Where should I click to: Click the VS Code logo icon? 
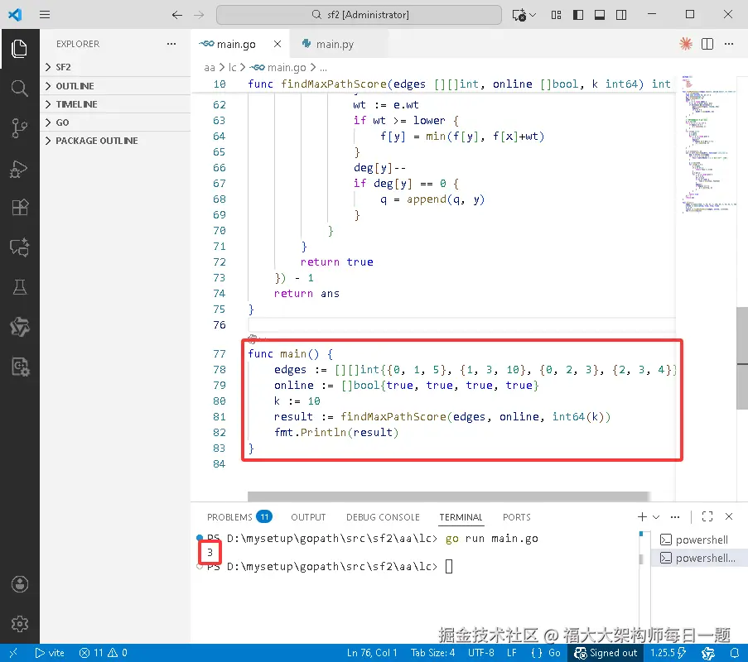pos(15,14)
